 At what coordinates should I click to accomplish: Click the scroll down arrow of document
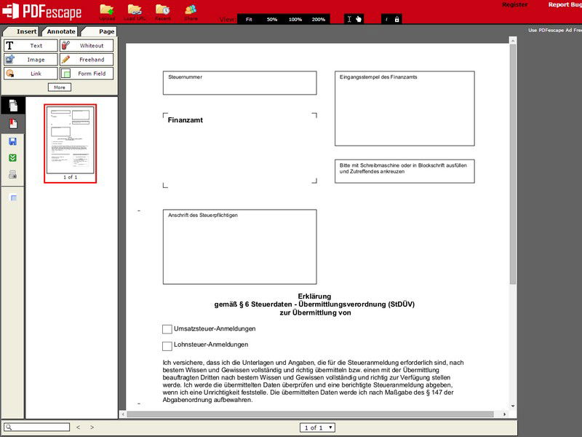point(513,406)
